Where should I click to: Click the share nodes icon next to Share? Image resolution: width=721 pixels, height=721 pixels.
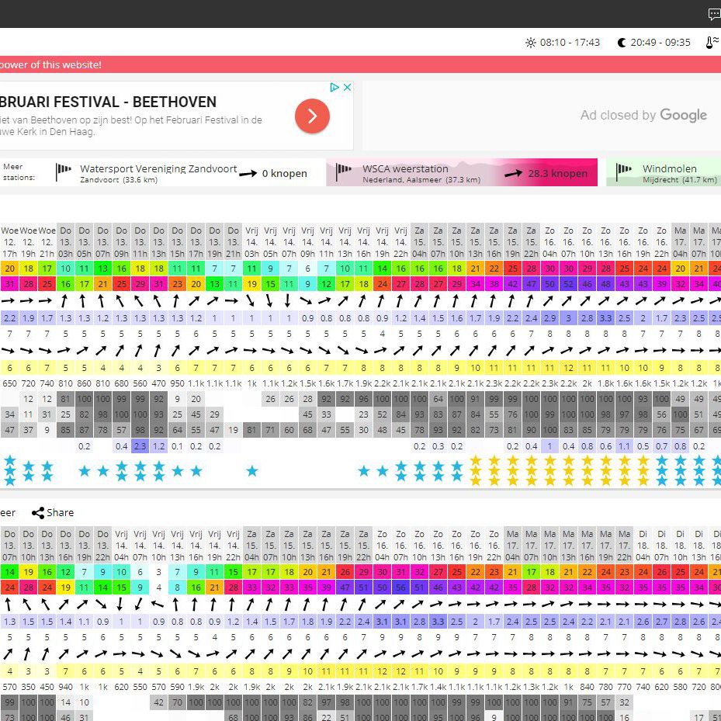tap(37, 512)
